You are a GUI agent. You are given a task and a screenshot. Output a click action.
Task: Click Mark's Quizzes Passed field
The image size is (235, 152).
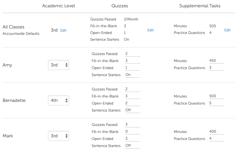133,124
